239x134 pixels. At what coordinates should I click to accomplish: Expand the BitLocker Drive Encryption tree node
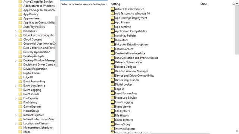[x=16, y=35]
